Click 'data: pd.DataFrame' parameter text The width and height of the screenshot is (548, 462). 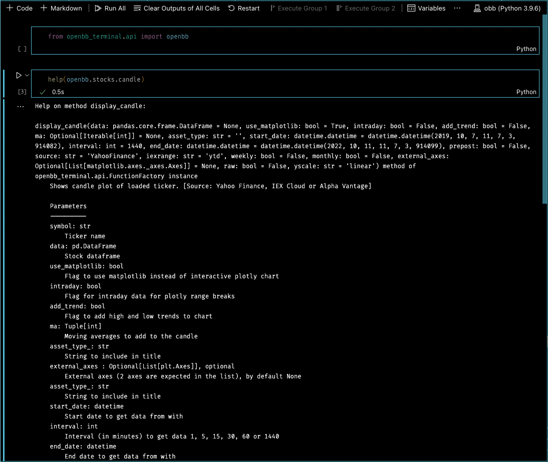[83, 246]
